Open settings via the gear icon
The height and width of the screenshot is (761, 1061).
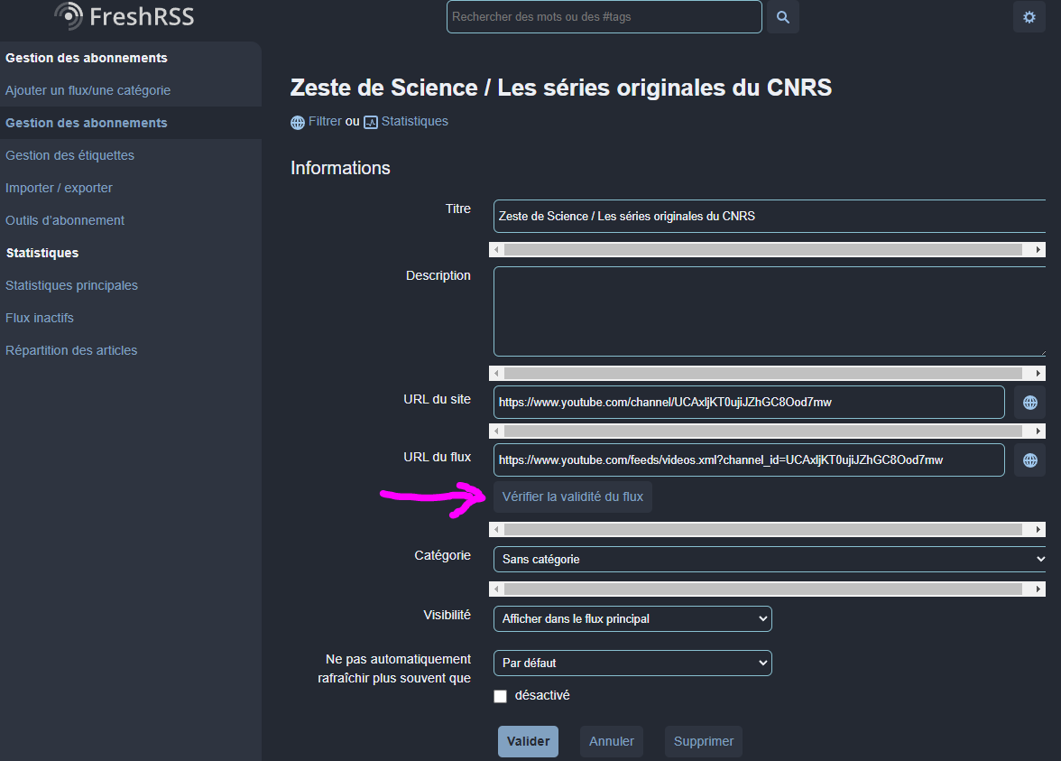1029,17
